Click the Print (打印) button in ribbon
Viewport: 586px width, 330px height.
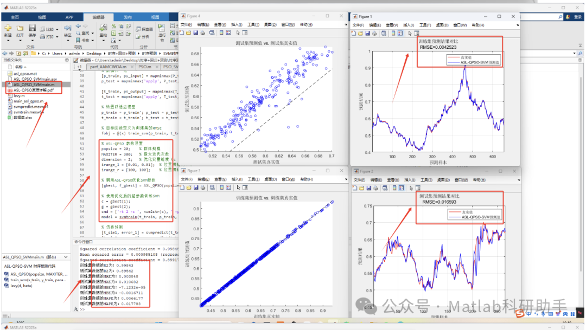pyautogui.click(x=47, y=37)
